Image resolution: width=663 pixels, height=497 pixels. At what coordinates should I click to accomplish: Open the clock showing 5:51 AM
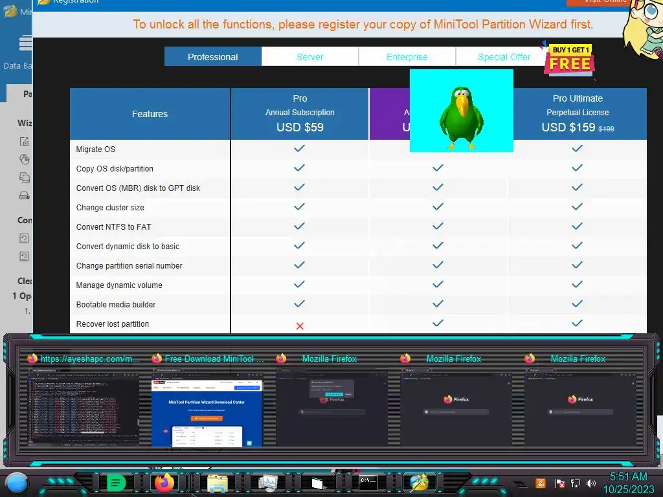pyautogui.click(x=628, y=483)
